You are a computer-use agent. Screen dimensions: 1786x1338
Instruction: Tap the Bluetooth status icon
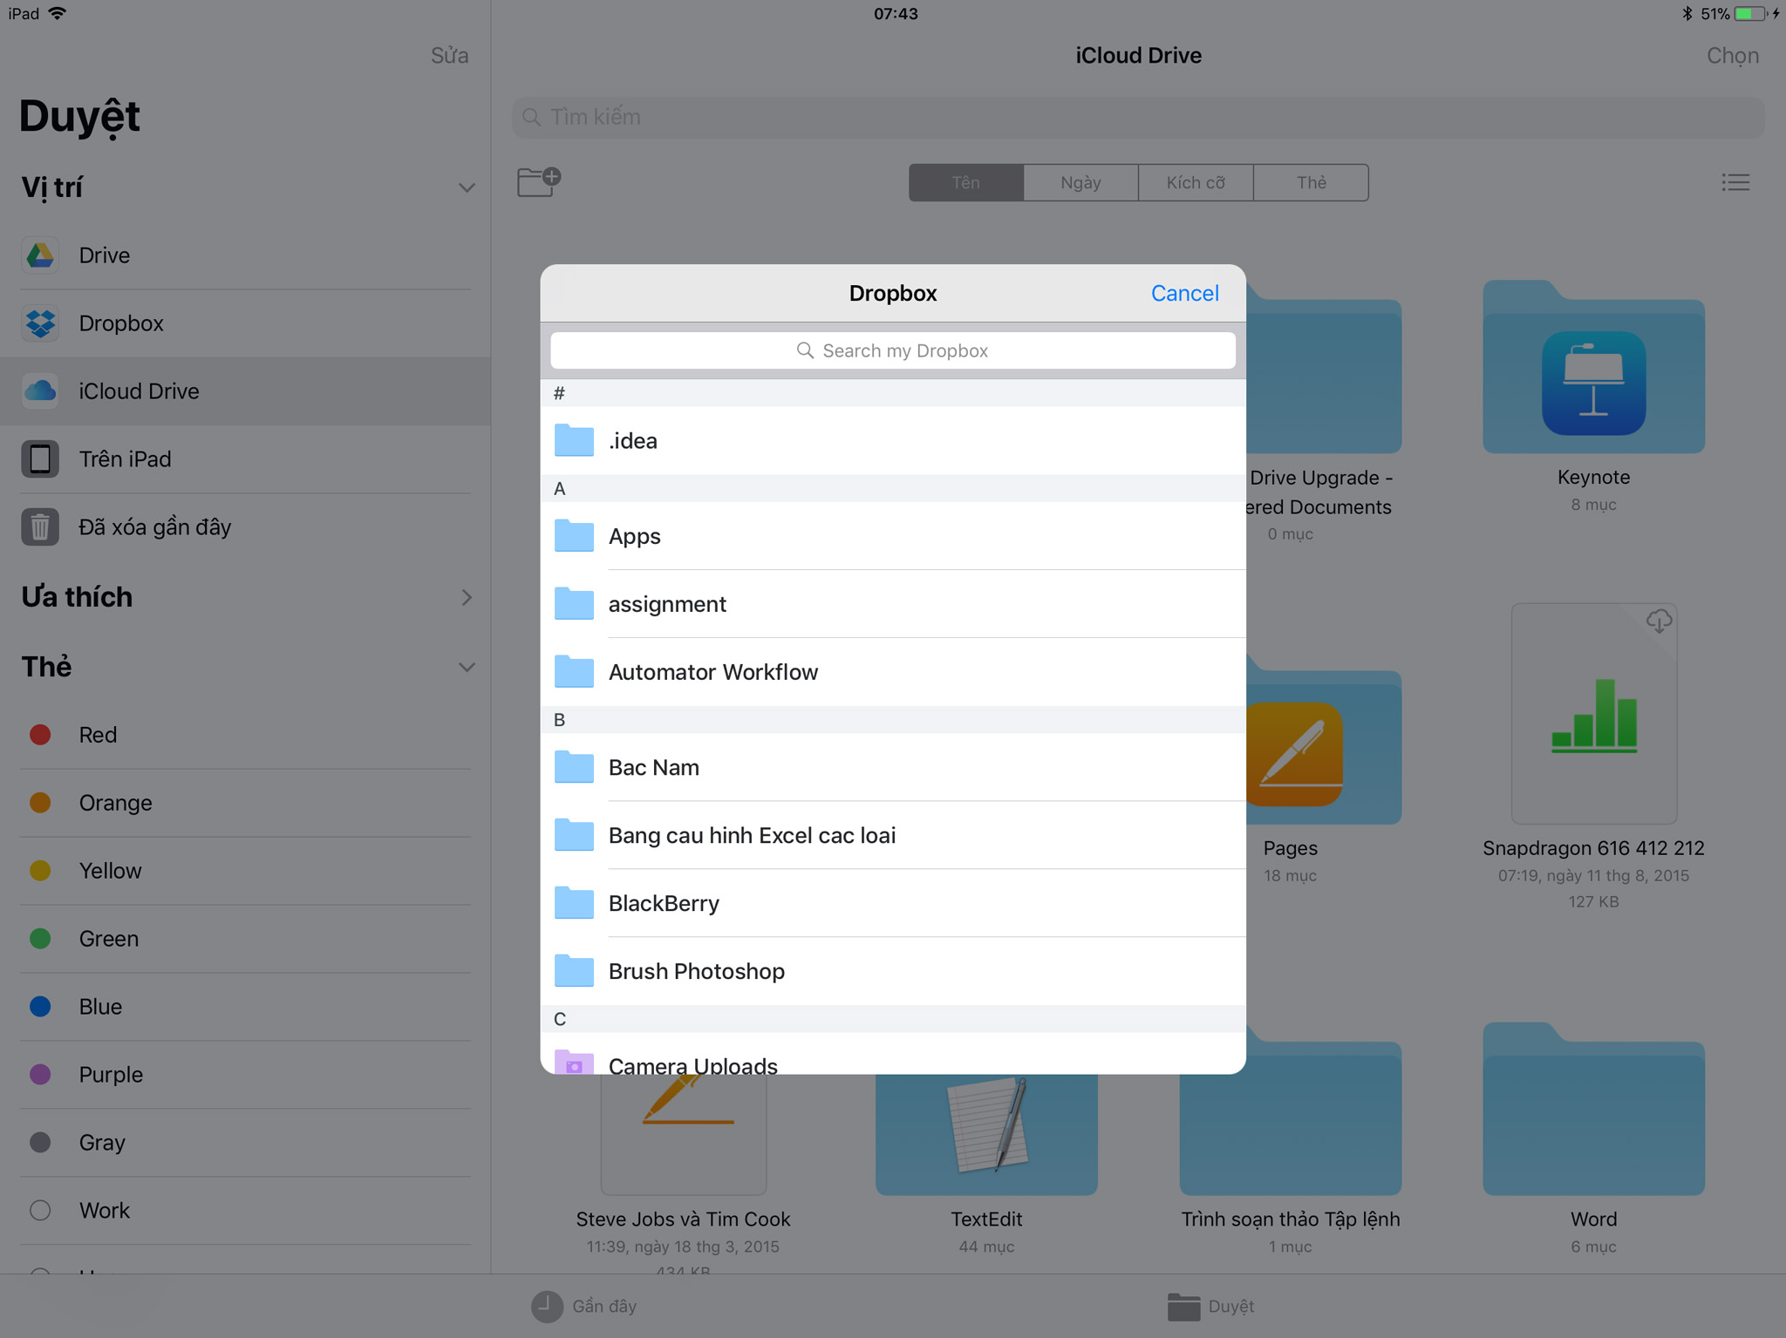[x=1687, y=14]
